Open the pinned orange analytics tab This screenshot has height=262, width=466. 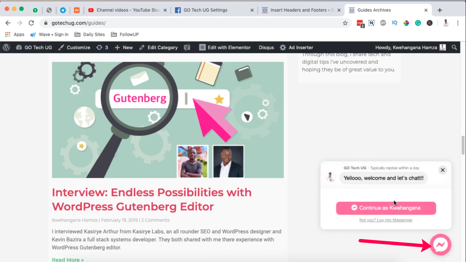click(77, 10)
